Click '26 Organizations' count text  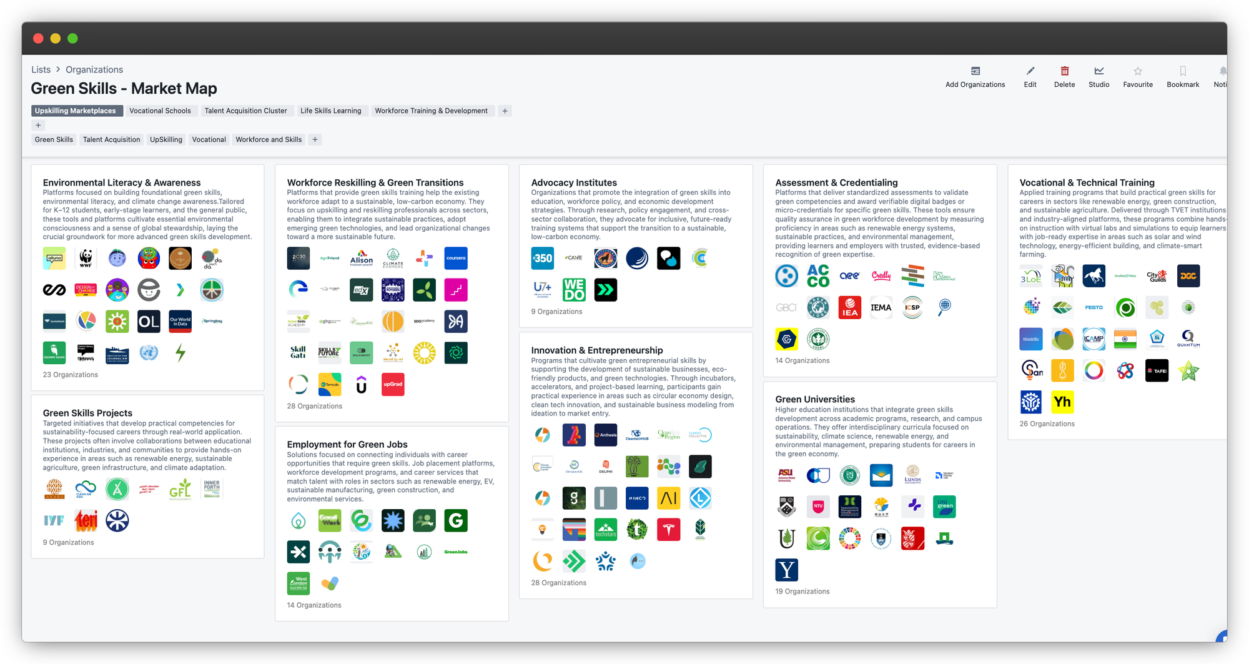click(1047, 424)
